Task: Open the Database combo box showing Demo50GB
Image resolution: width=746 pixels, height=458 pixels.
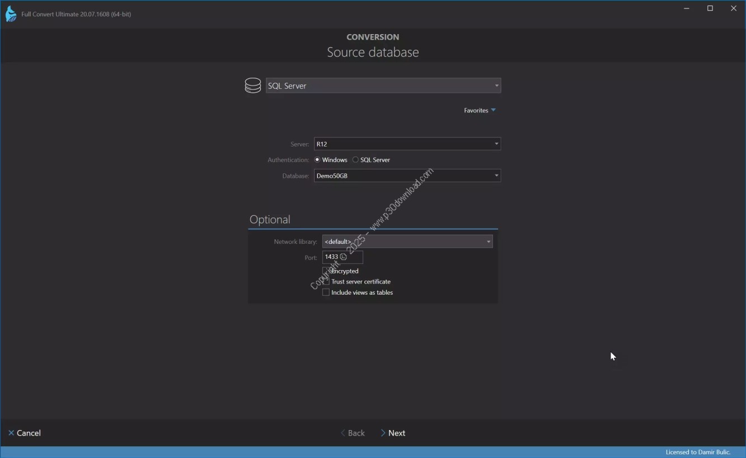Action: click(x=407, y=176)
